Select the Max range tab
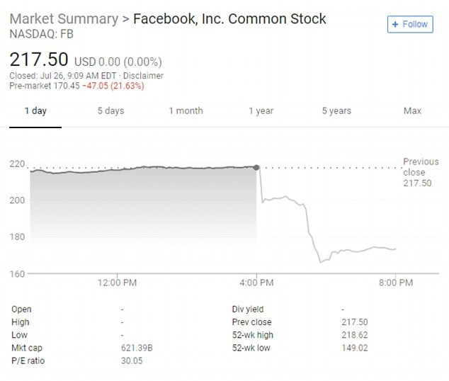 click(412, 110)
